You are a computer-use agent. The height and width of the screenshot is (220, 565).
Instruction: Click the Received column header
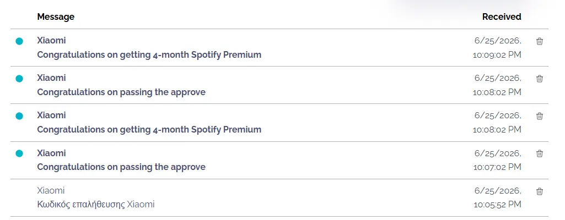click(502, 17)
